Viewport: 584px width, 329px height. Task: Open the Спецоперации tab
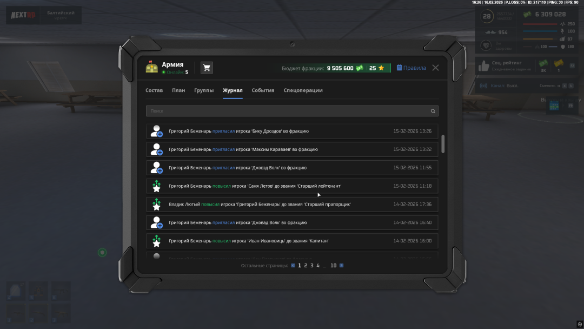coord(303,90)
